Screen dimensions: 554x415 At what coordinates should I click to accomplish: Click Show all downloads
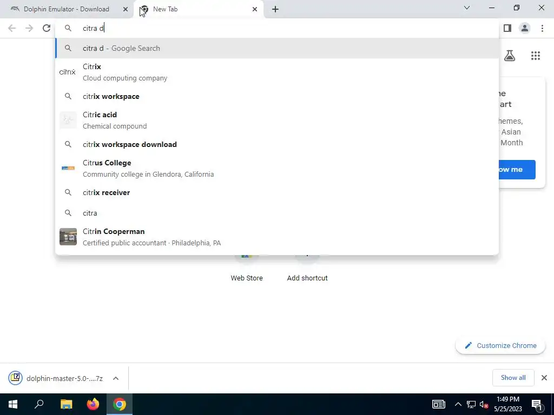pos(513,378)
